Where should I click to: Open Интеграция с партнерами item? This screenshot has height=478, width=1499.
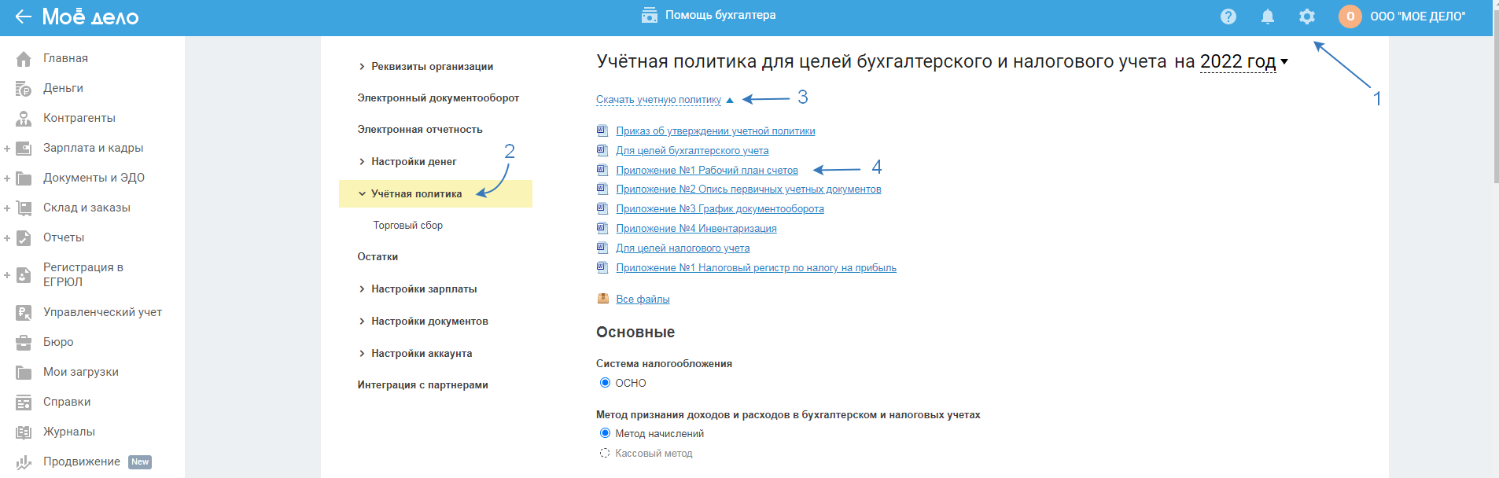422,385
